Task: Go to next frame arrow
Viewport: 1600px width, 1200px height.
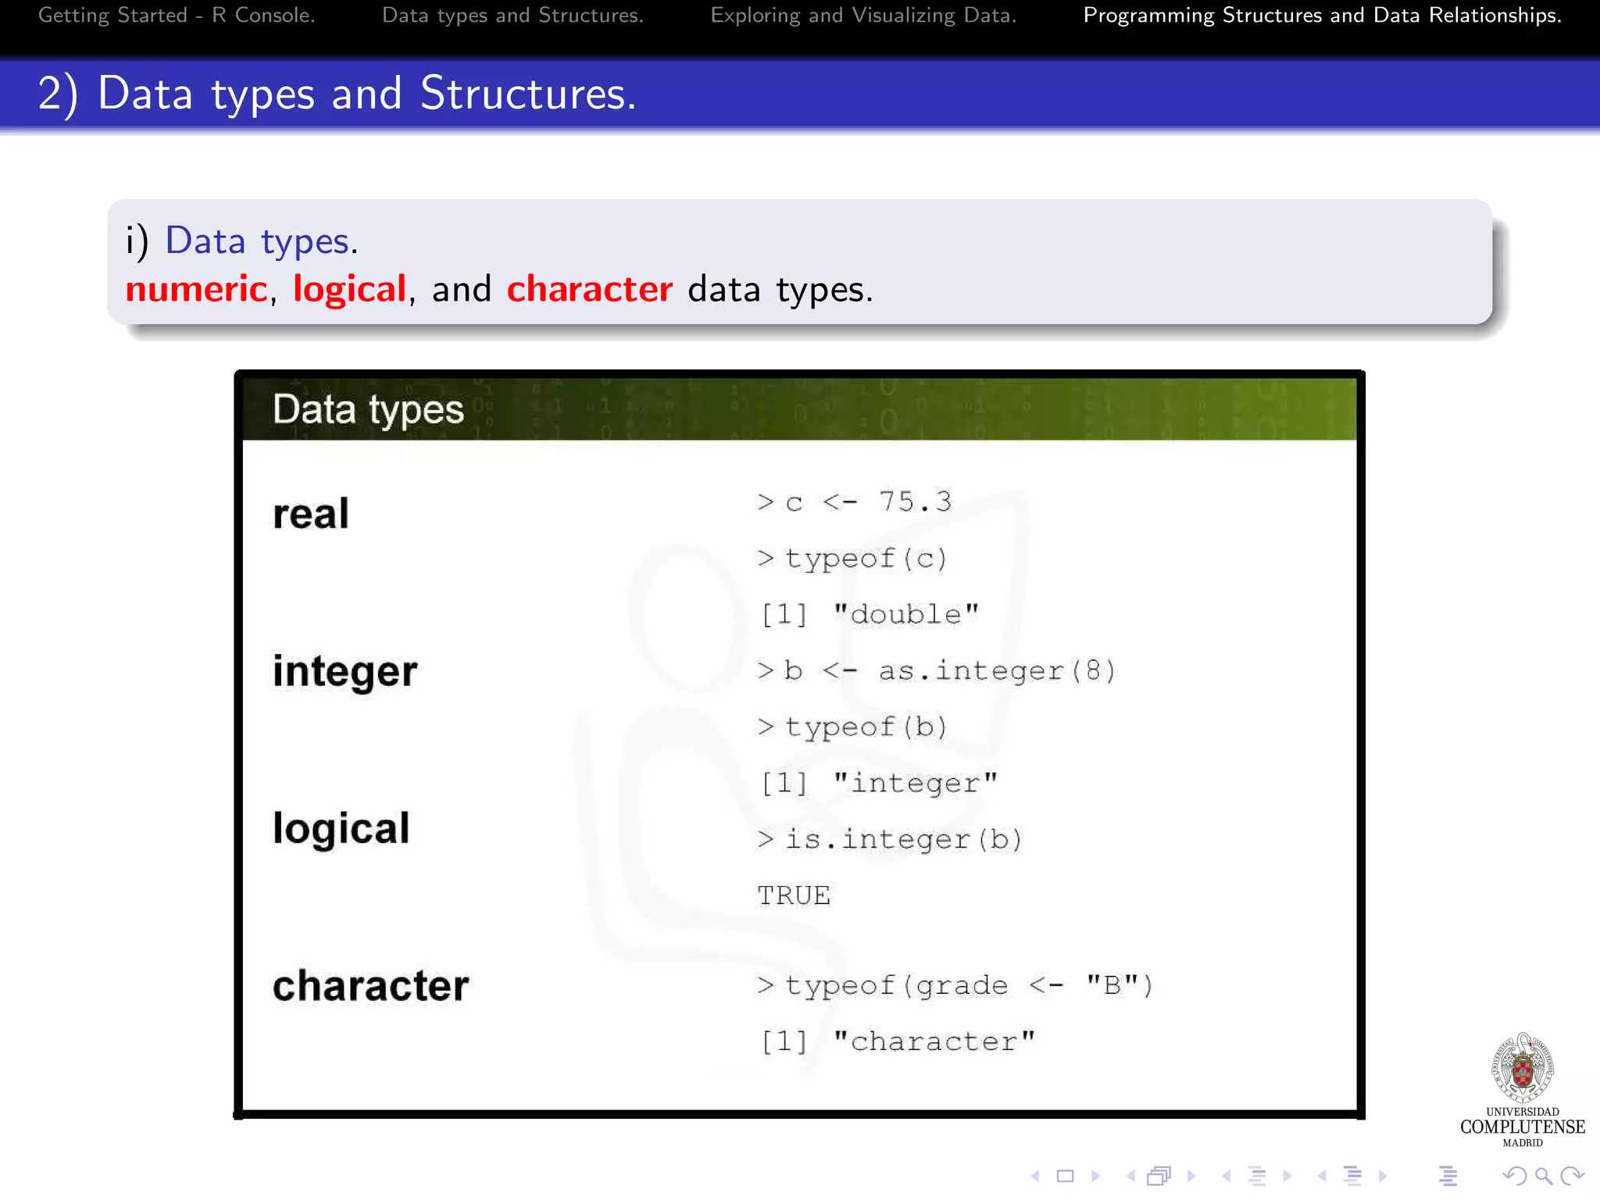Action: pos(1191,1176)
